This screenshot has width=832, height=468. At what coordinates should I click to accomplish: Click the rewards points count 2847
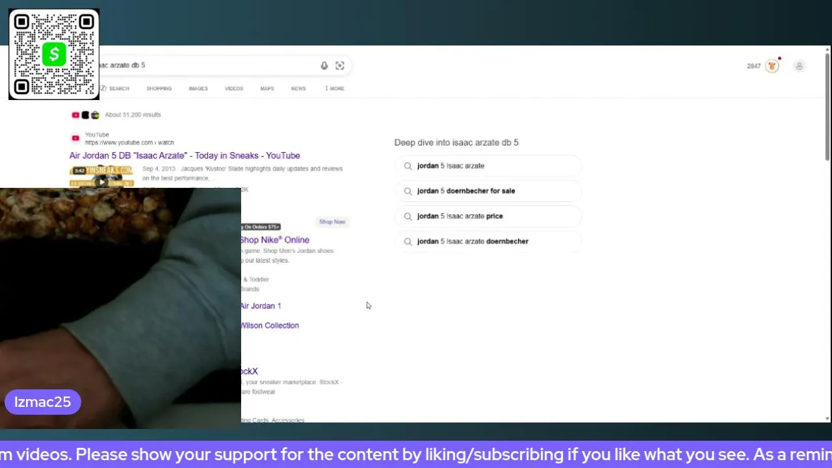753,66
